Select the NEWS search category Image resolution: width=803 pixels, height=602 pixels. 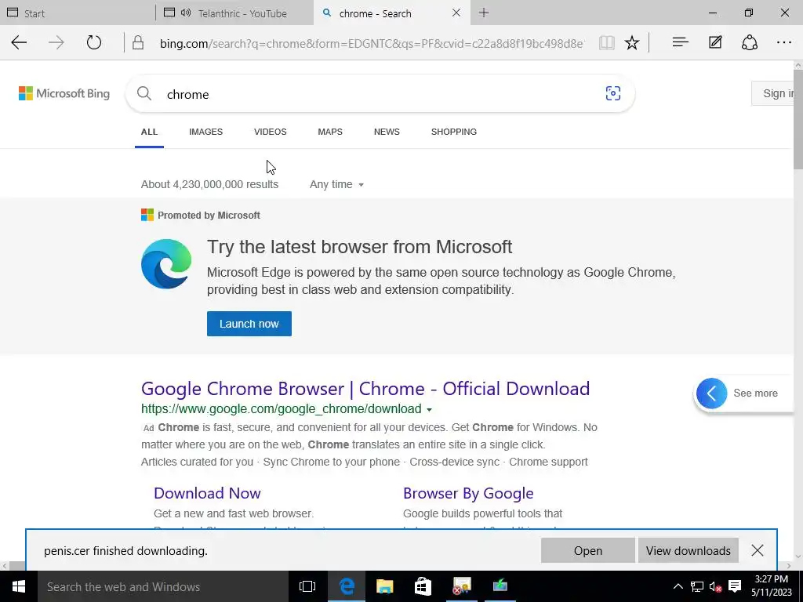click(x=387, y=132)
